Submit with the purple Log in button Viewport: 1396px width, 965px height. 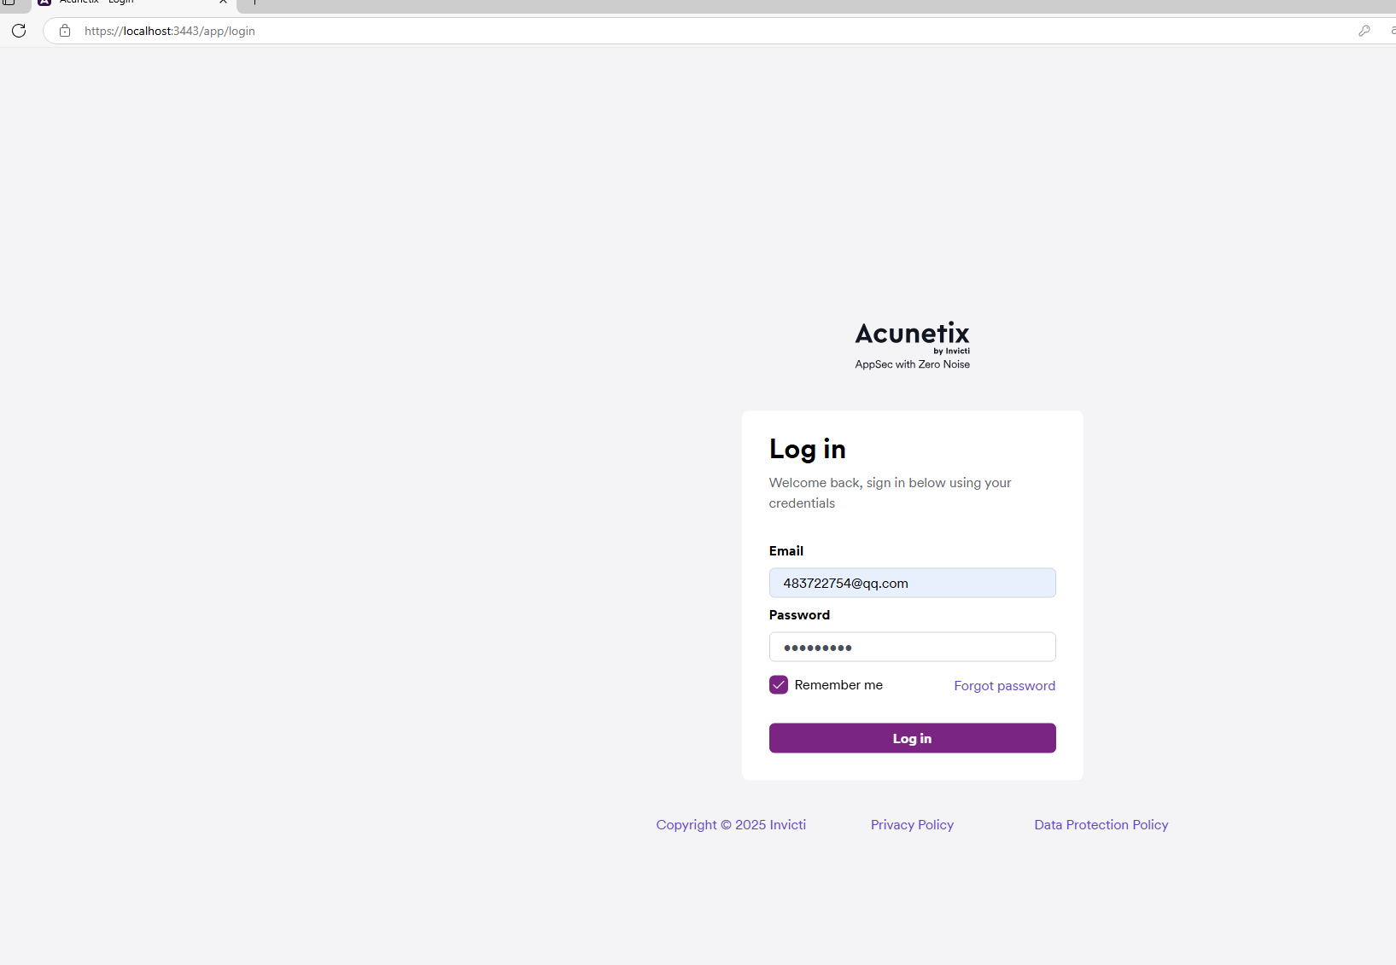coord(912,738)
